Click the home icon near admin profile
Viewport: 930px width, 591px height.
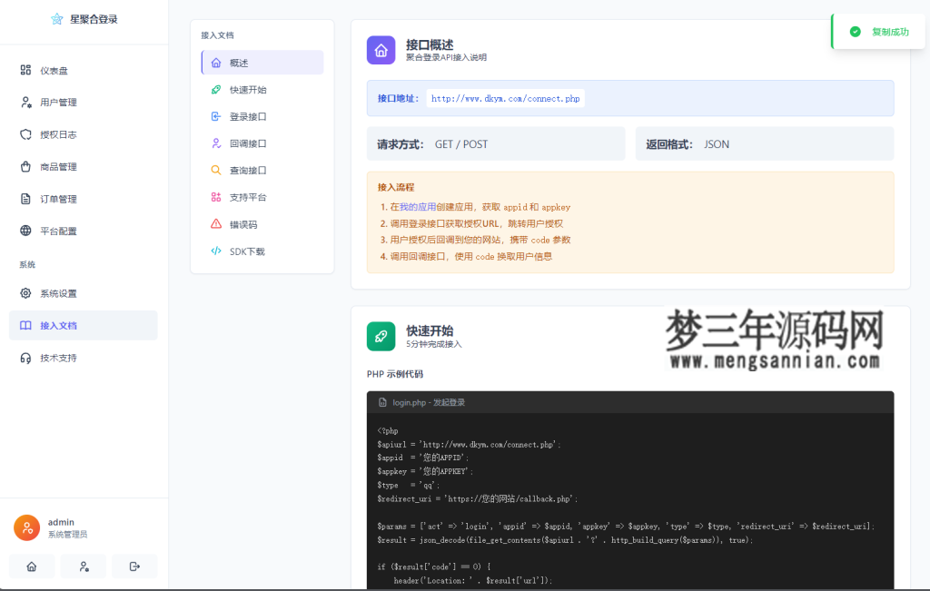[31, 566]
